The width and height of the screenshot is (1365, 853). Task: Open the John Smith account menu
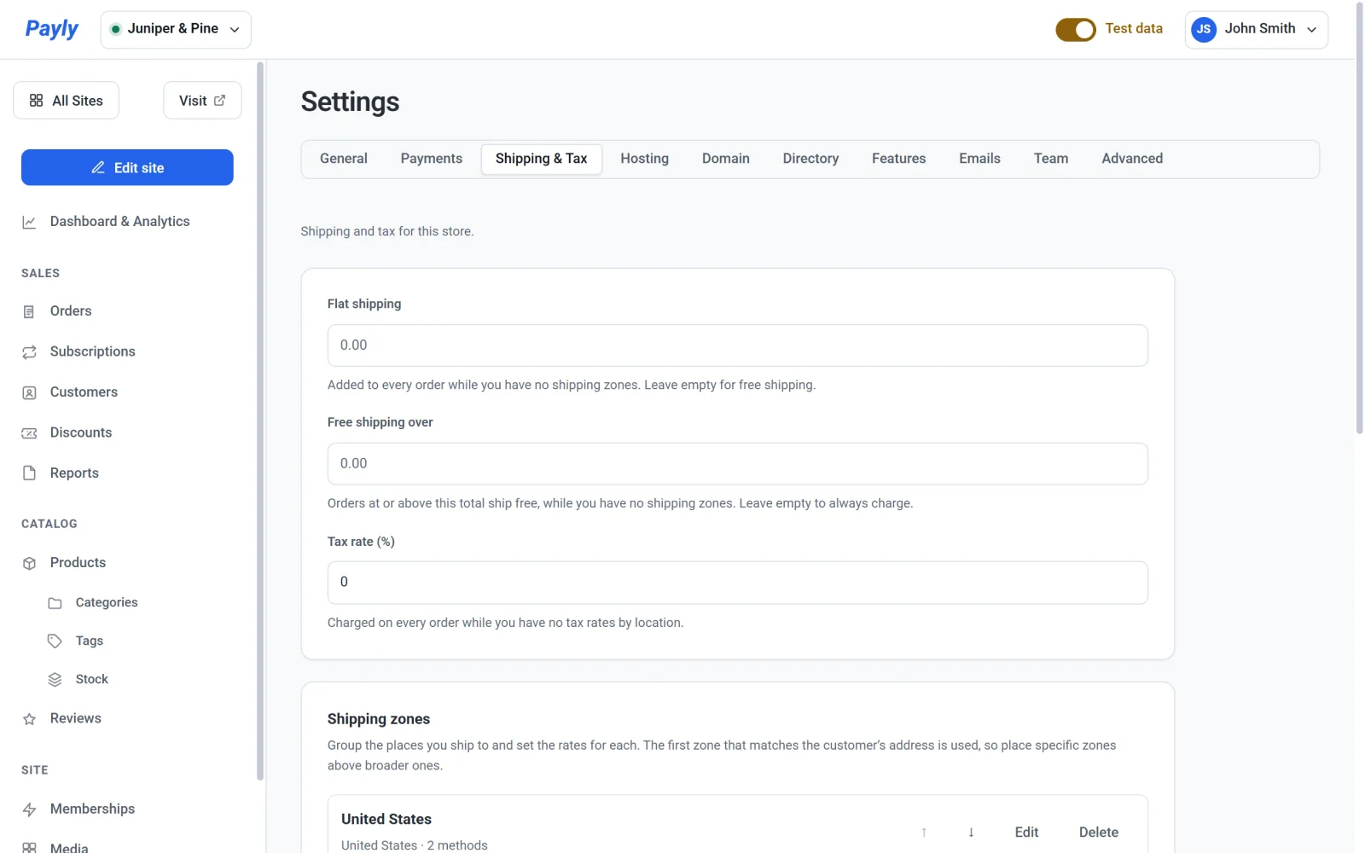[x=1256, y=30]
